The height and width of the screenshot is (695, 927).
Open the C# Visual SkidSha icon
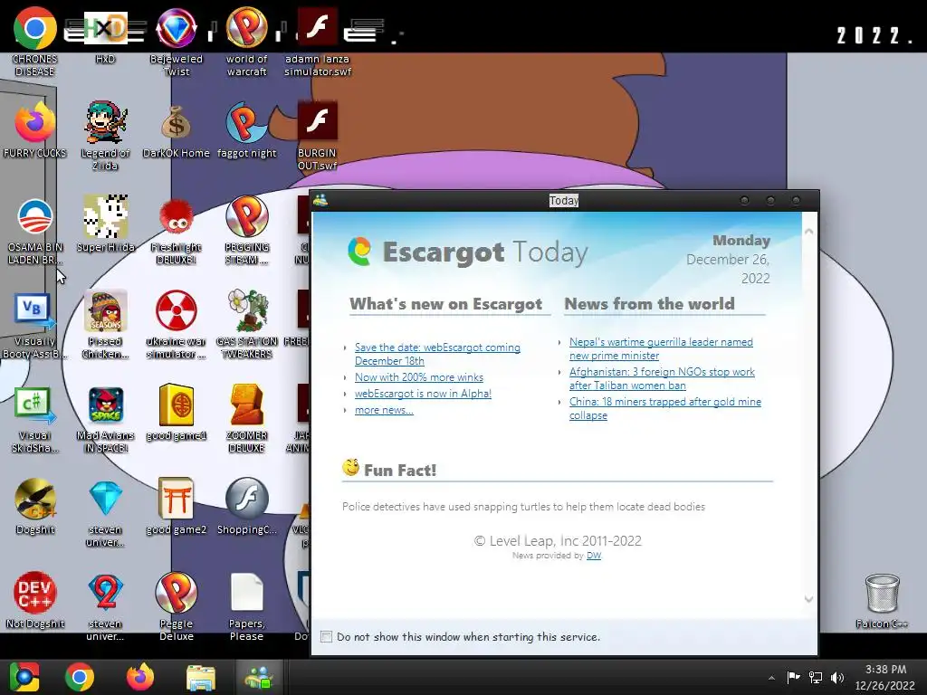[35, 405]
